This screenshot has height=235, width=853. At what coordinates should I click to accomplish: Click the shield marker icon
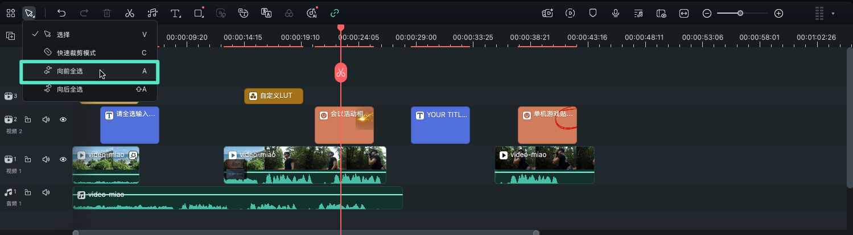pos(593,13)
